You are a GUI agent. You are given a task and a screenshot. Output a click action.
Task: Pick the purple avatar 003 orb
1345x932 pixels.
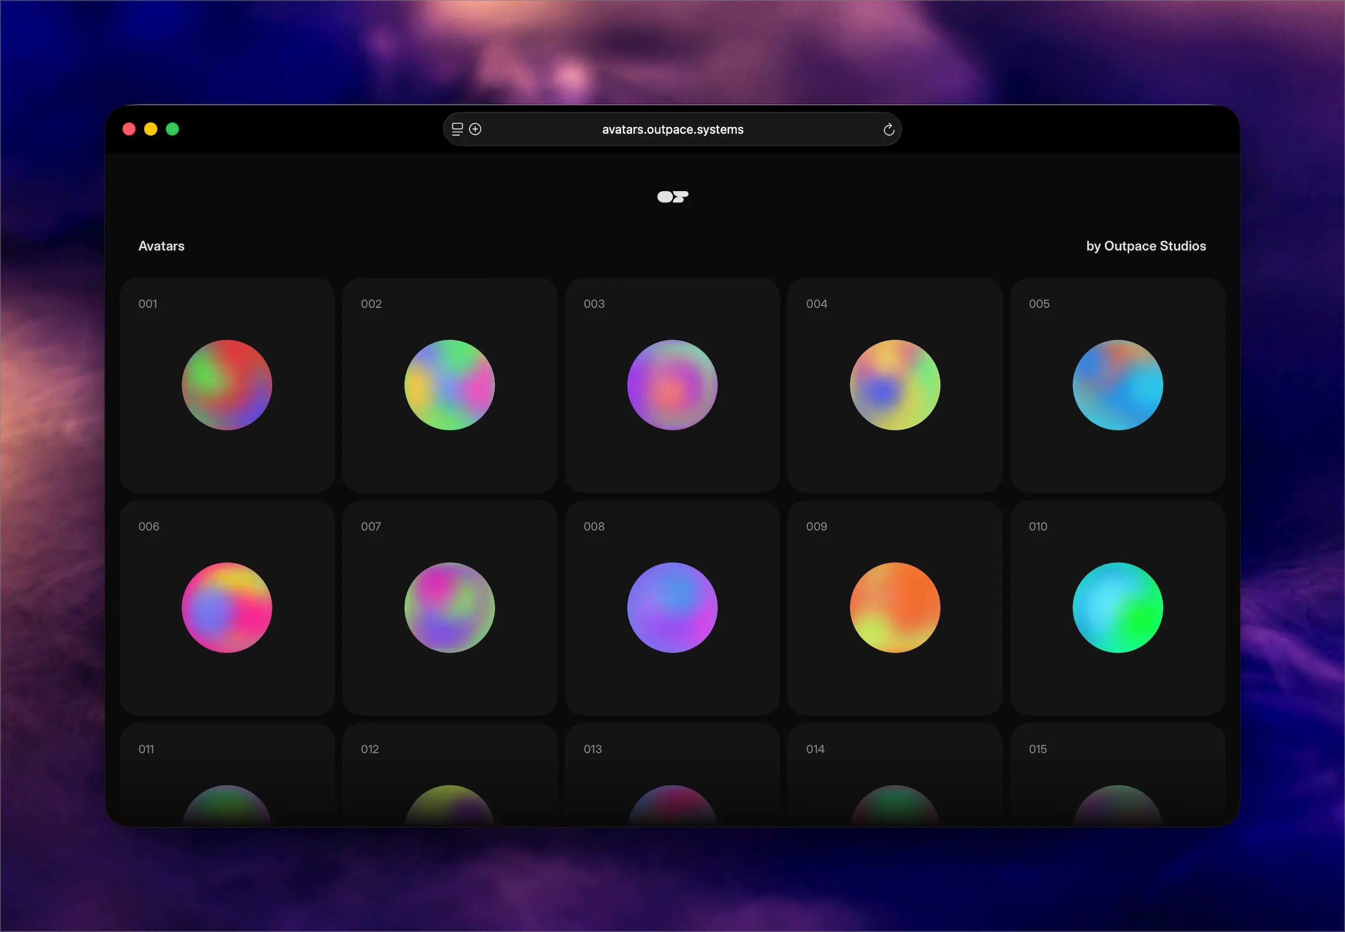pyautogui.click(x=672, y=385)
